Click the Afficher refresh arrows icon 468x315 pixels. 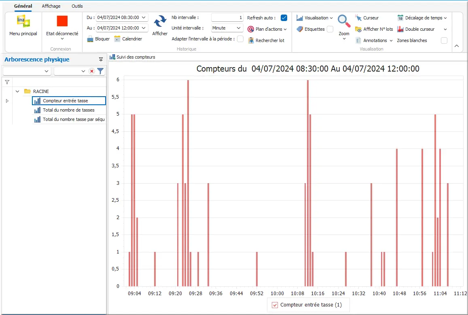tap(160, 21)
